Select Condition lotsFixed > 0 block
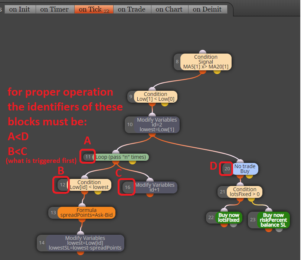The height and width of the screenshot is (260, 301). click(245, 192)
